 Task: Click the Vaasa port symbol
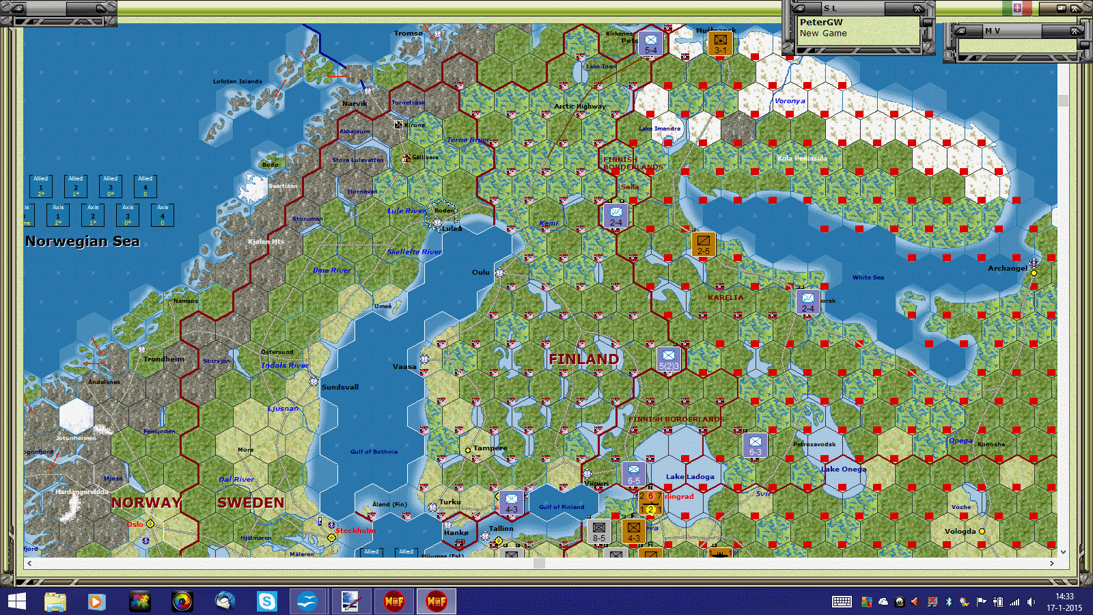424,359
